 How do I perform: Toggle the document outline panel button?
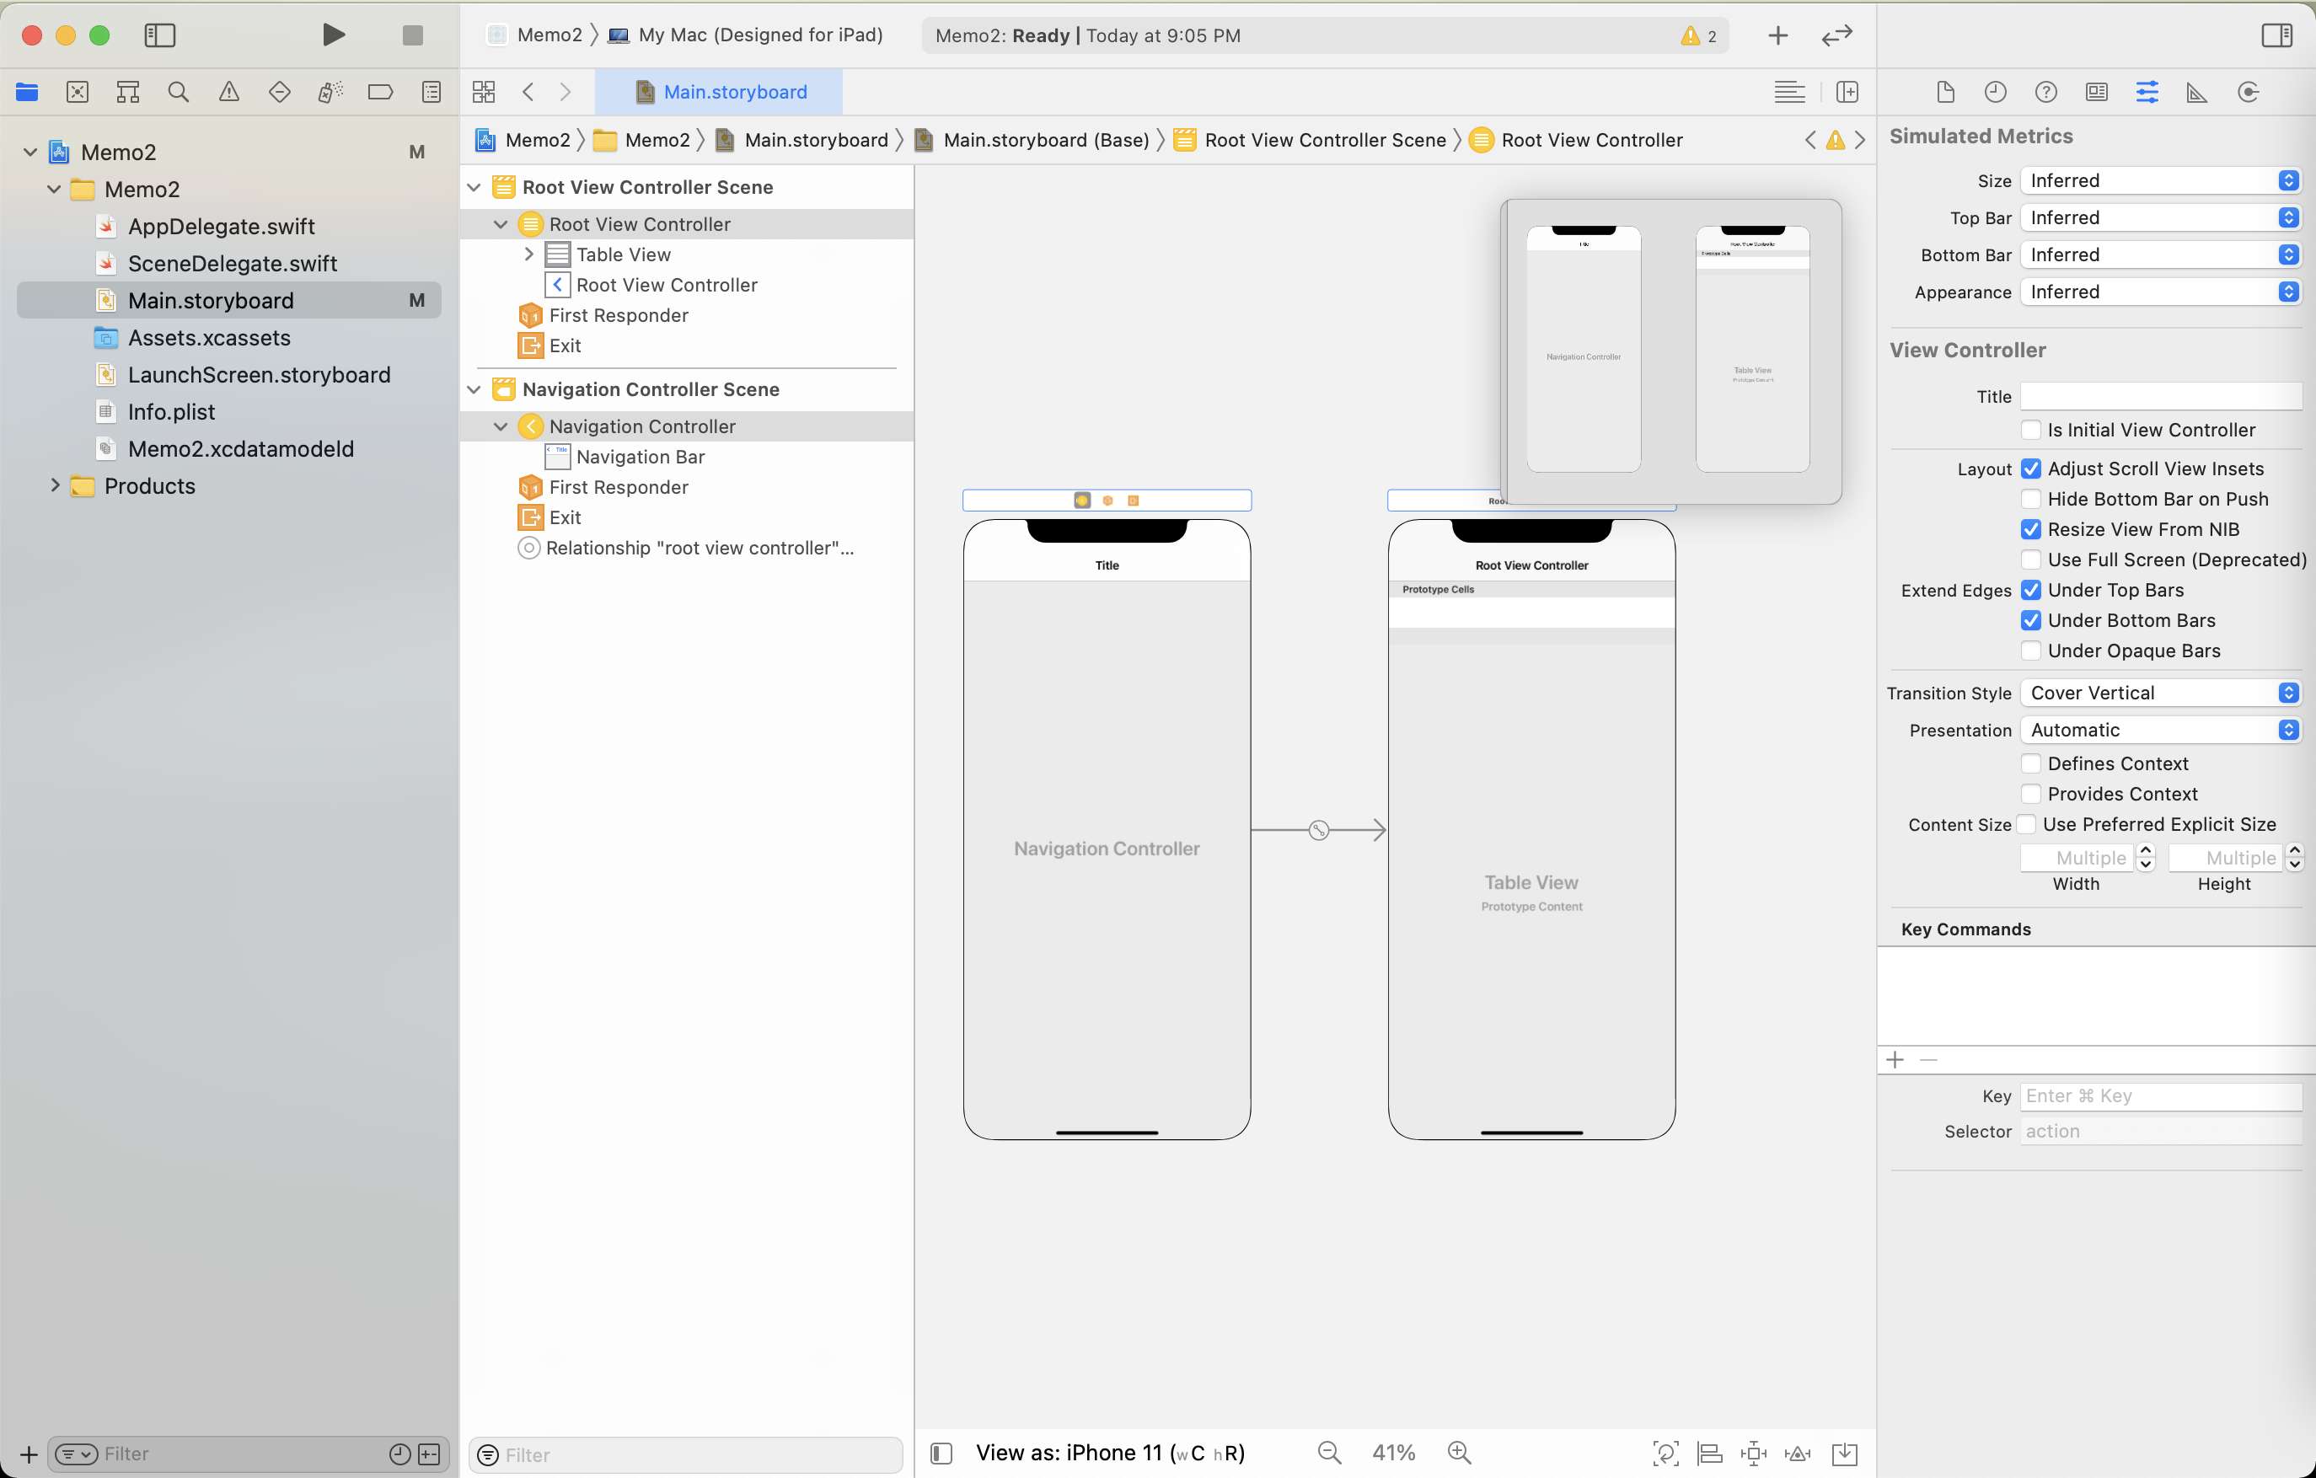pos(941,1453)
